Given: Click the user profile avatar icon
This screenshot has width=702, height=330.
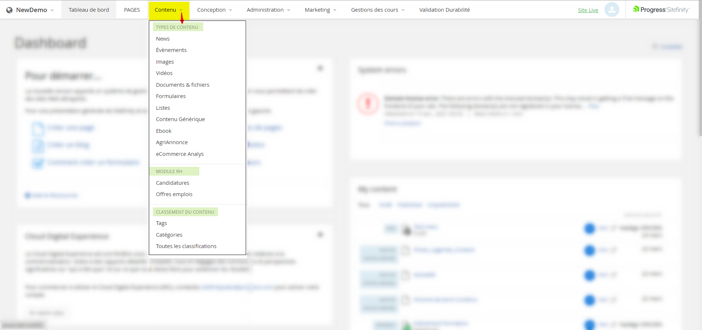Looking at the screenshot, I should tap(611, 10).
